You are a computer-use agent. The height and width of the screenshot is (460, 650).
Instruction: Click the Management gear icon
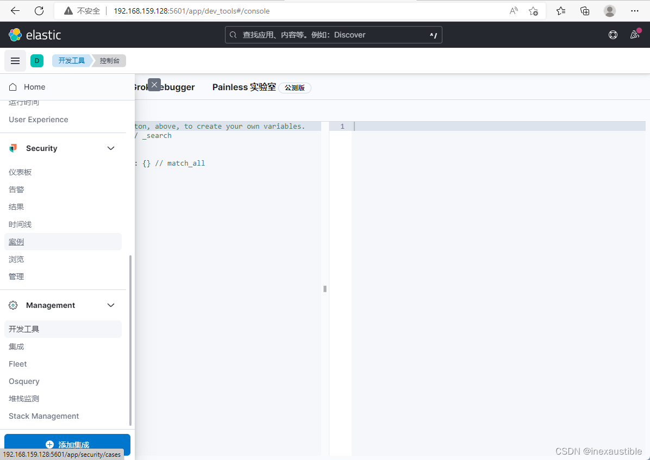coord(13,305)
